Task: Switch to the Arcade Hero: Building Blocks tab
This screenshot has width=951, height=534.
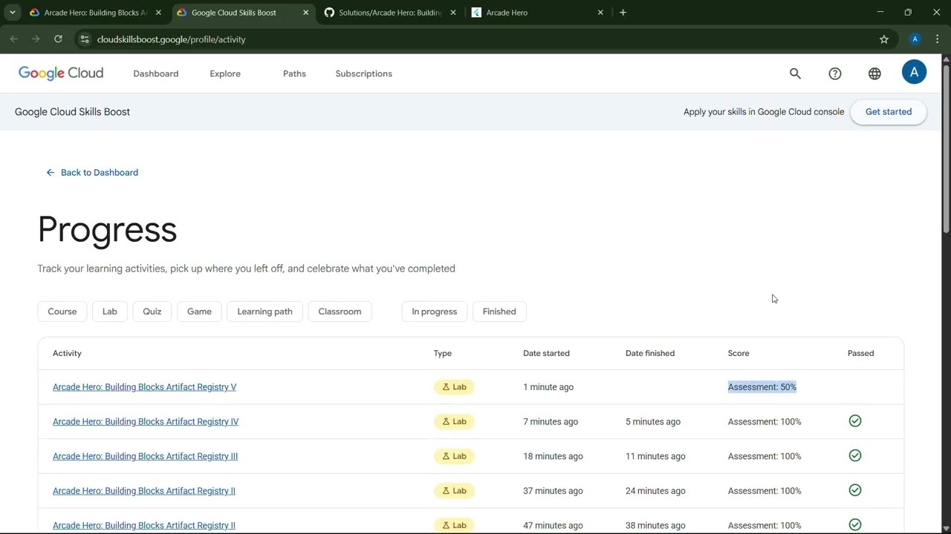Action: tap(96, 13)
